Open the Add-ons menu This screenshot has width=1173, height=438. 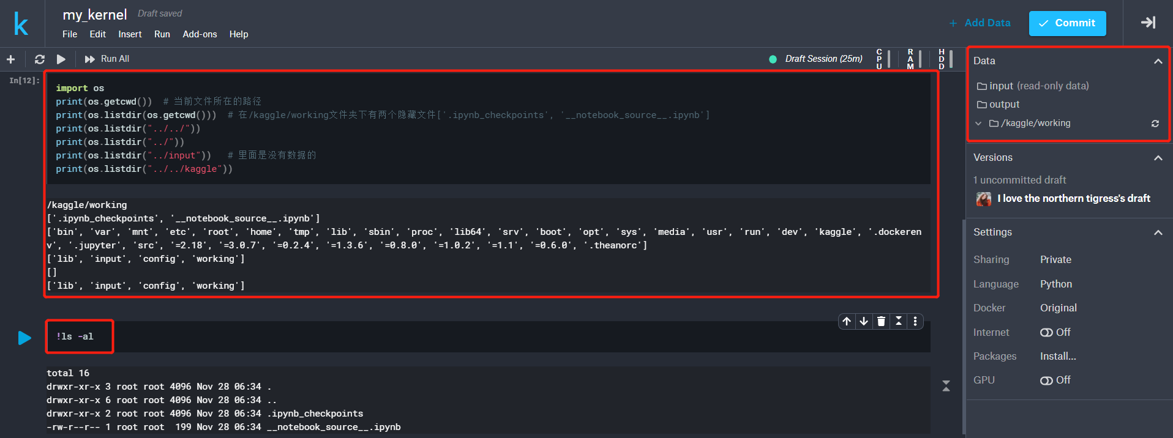tap(200, 34)
